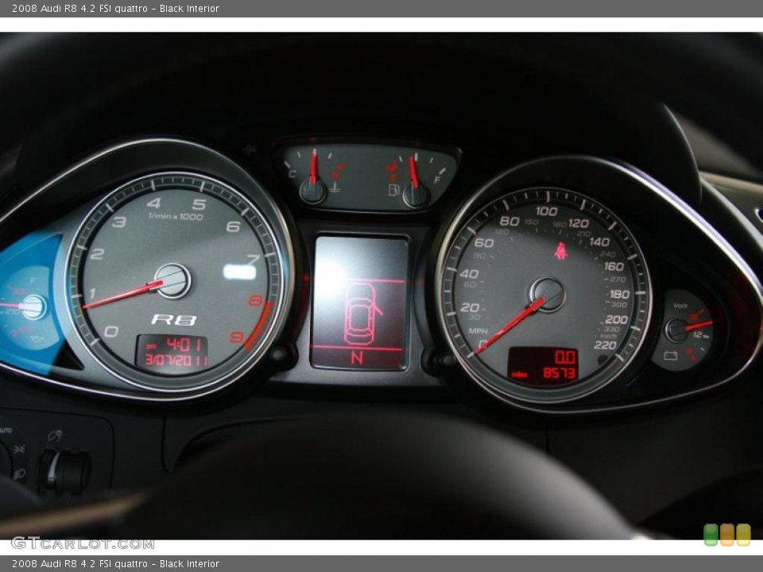Click the 3/07/2011 date readout
Viewport: 763px width, 572px height.
click(176, 361)
